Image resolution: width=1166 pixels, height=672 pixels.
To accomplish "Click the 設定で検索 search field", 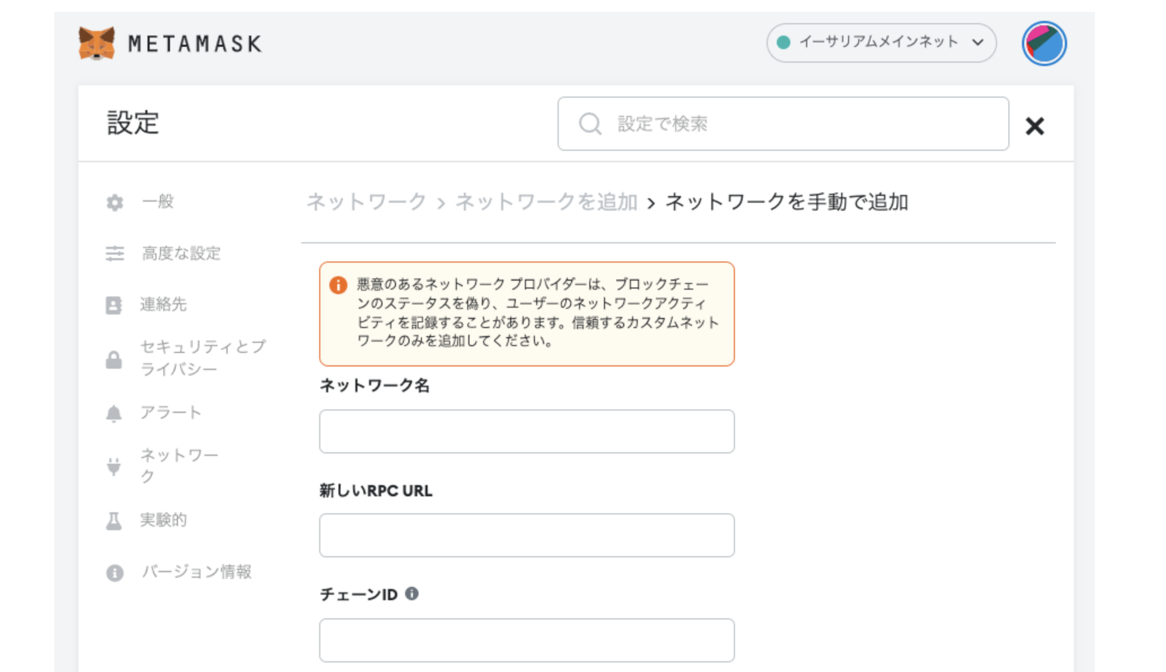I will point(783,124).
